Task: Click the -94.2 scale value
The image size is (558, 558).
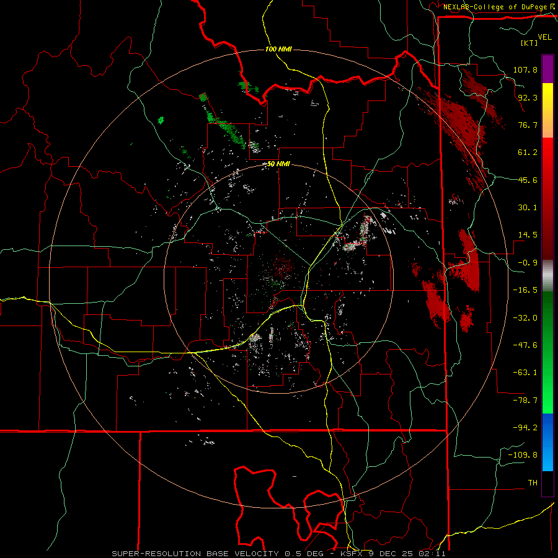Action: pos(525,428)
